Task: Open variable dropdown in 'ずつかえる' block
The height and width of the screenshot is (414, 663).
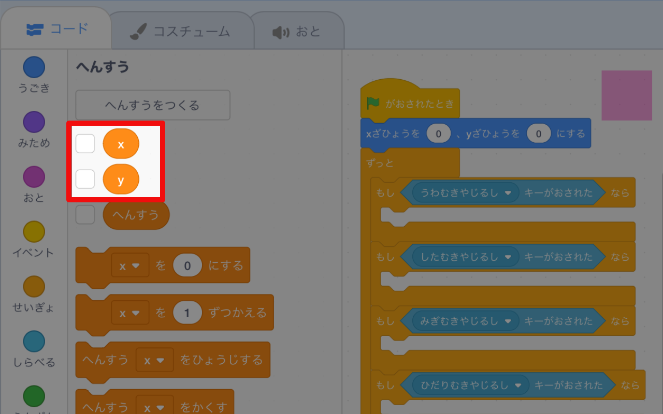Action: coord(130,313)
